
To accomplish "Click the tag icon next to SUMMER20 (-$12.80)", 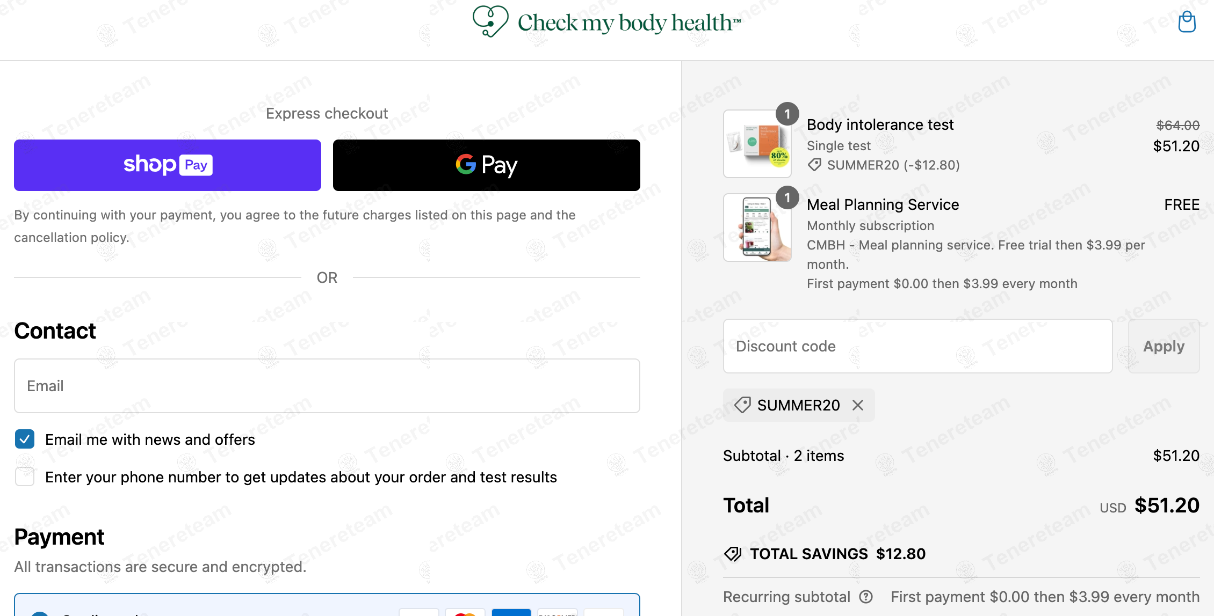I will [x=814, y=165].
